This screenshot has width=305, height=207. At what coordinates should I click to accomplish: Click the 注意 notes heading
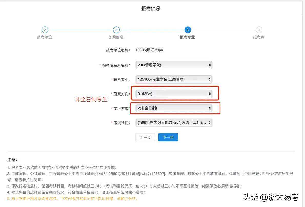(12, 160)
